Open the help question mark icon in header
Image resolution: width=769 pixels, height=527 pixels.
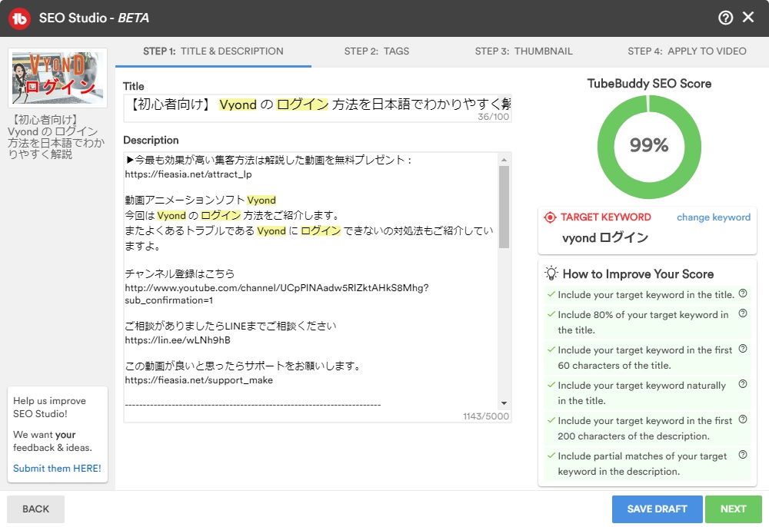(725, 18)
